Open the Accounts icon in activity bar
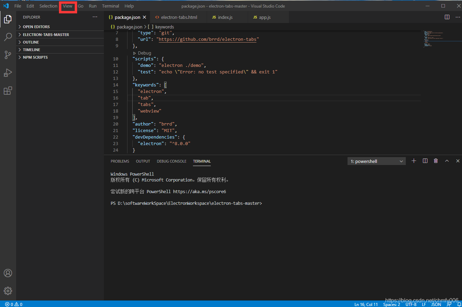The image size is (462, 307). click(x=8, y=273)
